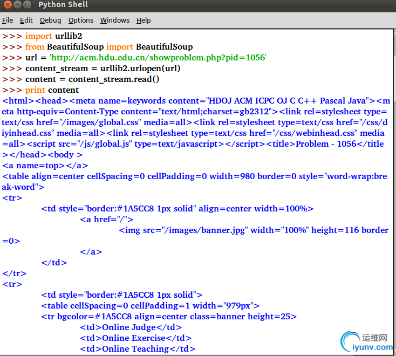396x356 pixels.
Task: Open the File menu
Action: pos(8,20)
